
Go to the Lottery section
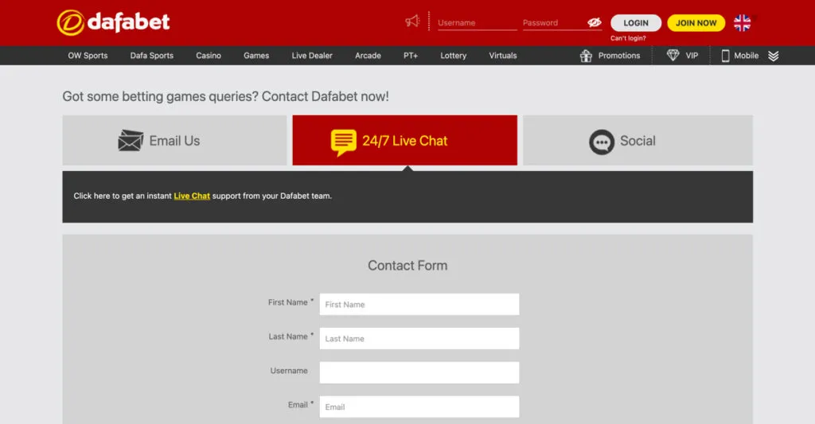pos(453,56)
